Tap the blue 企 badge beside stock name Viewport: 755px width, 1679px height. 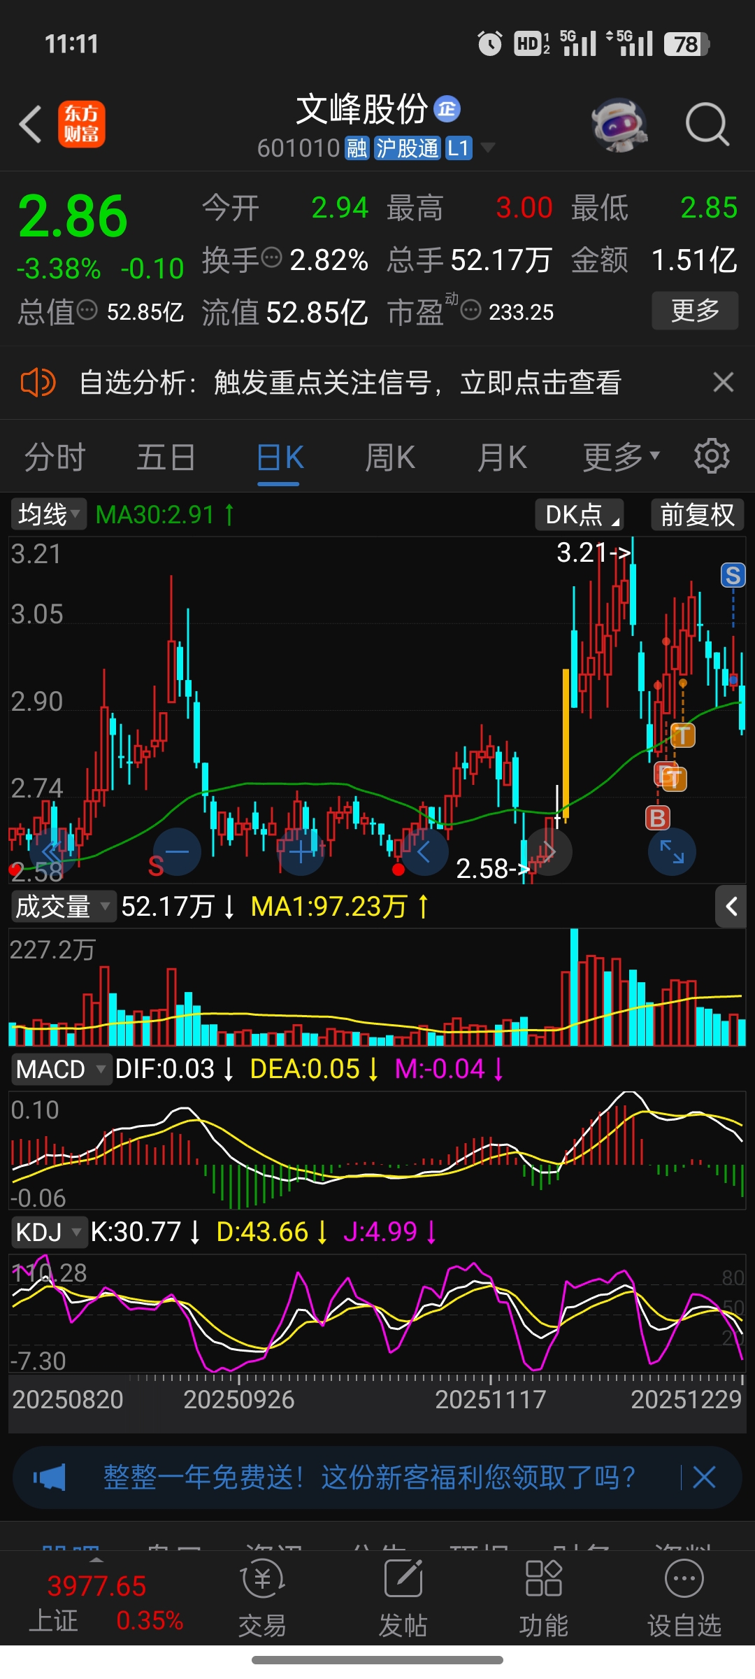pyautogui.click(x=447, y=109)
